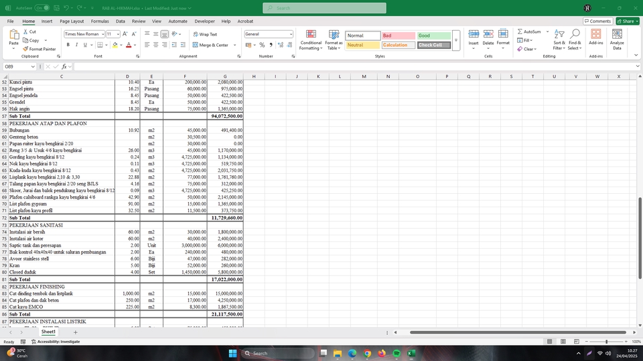The height and width of the screenshot is (361, 643).
Task: Open Conditional Formatting
Action: click(x=311, y=39)
